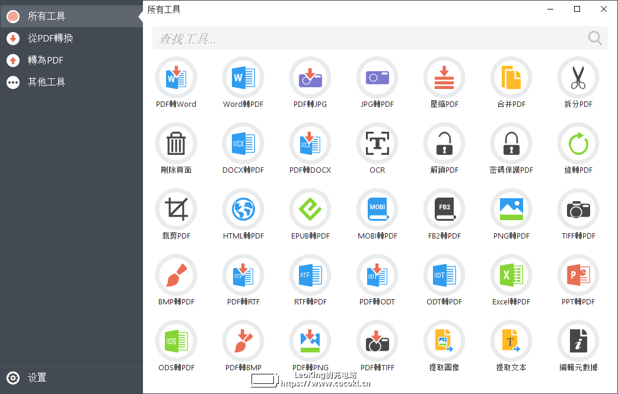
Task: Open the PDF轉DOCX tool
Action: [310, 144]
